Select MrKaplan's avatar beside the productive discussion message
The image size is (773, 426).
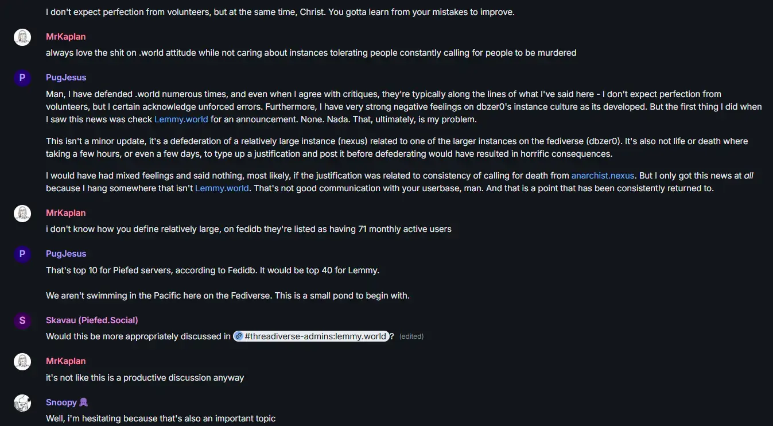point(22,362)
